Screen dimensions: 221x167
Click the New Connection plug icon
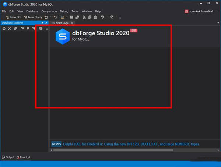(22, 29)
